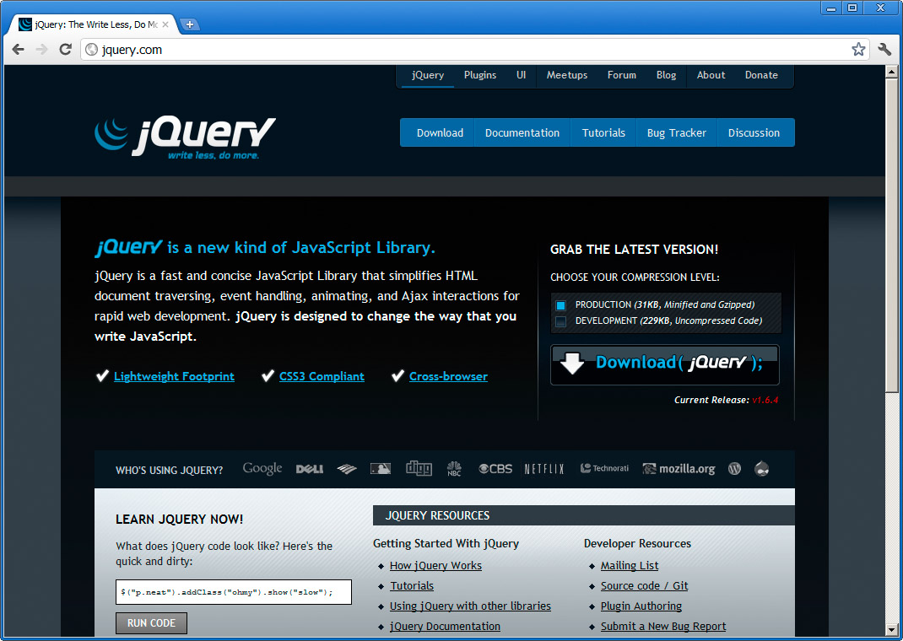The width and height of the screenshot is (903, 641).
Task: Open the How jQuery Works link
Action: point(436,566)
